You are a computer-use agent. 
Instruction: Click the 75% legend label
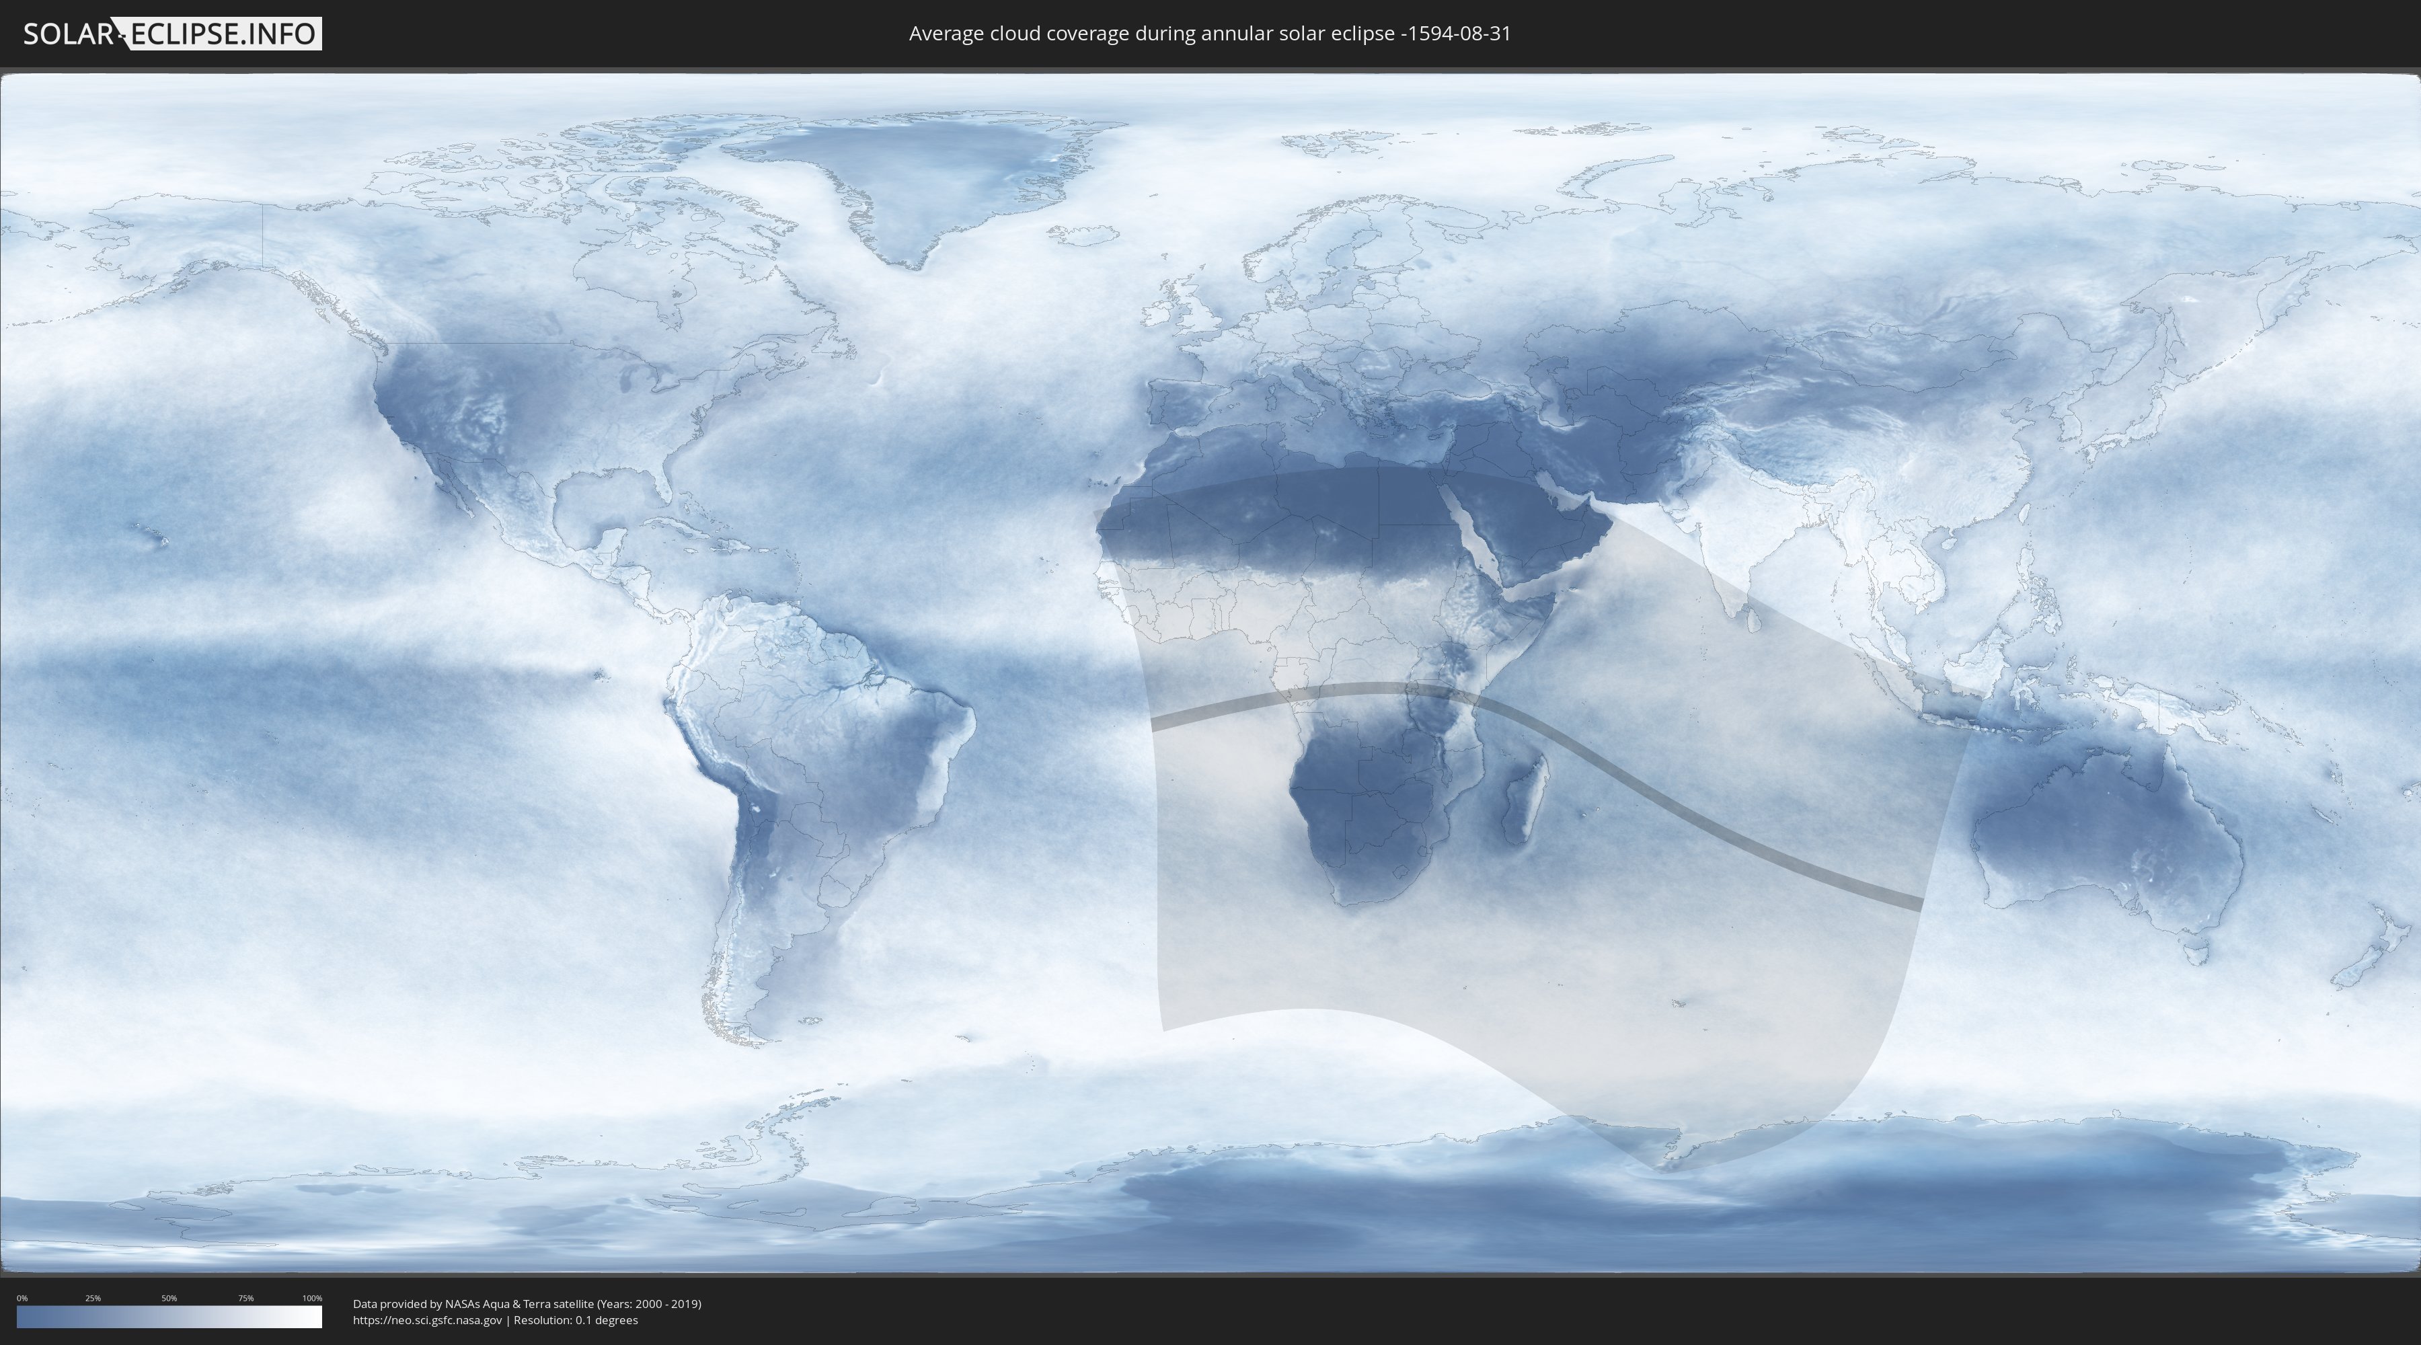pyautogui.click(x=245, y=1298)
